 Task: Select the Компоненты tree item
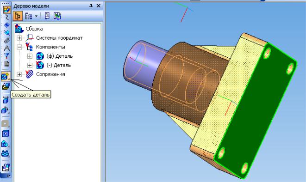pyautogui.click(x=50, y=47)
